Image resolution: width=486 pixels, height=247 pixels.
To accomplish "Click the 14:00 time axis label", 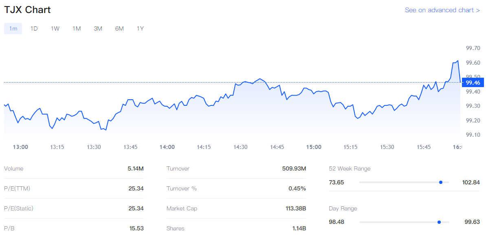I will [x=167, y=147].
